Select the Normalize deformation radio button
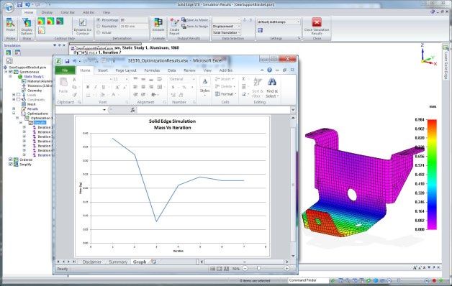This screenshot has width=452, height=286. tap(99, 26)
